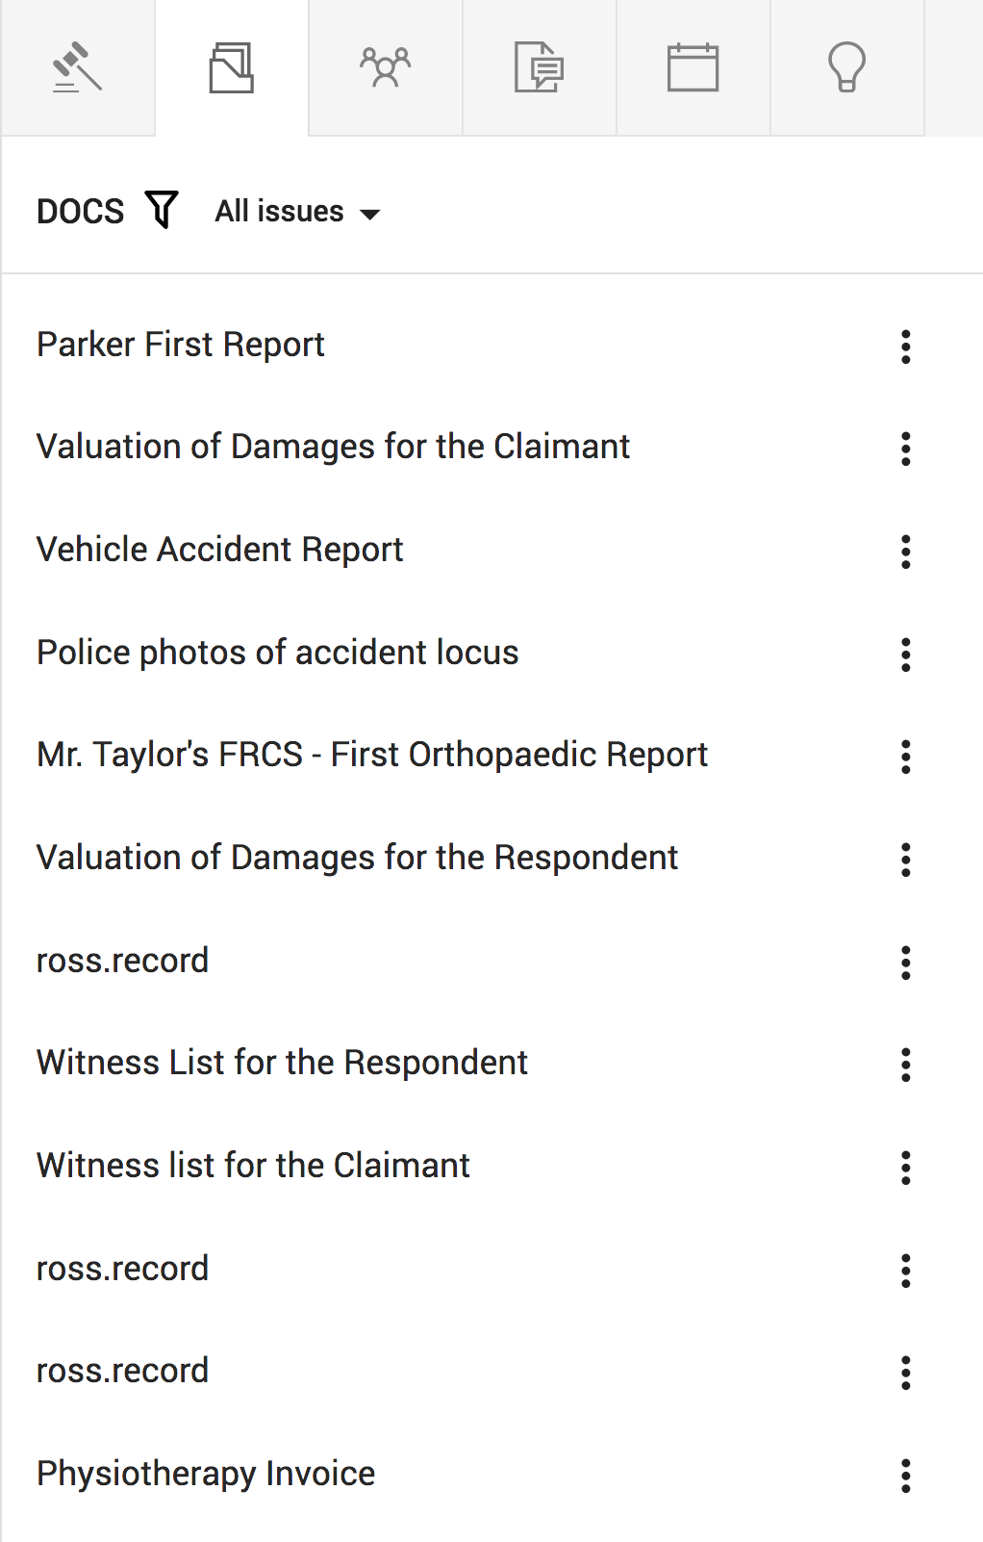Open Parker First Report document
Viewport: 983px width, 1542px height.
coord(181,345)
